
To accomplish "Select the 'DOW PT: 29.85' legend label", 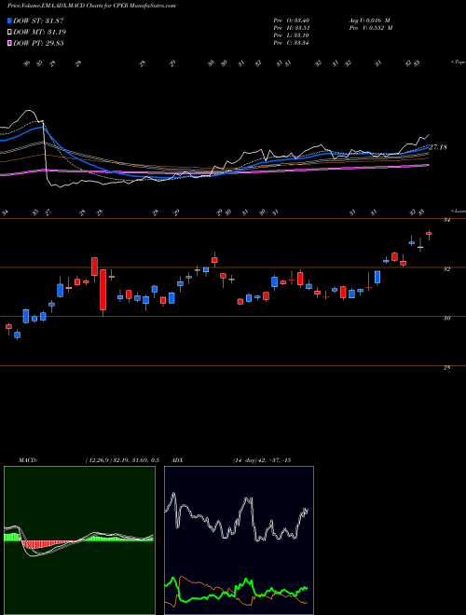I will [38, 43].
